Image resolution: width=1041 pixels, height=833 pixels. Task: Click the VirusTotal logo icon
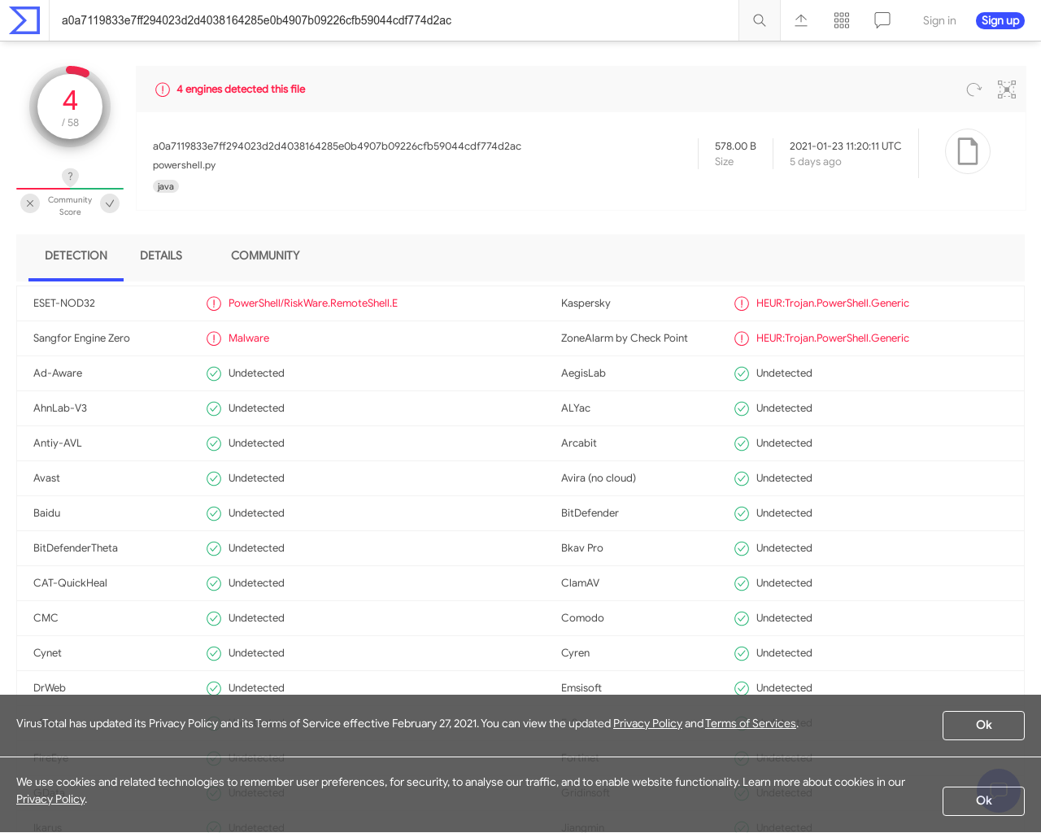[24, 20]
